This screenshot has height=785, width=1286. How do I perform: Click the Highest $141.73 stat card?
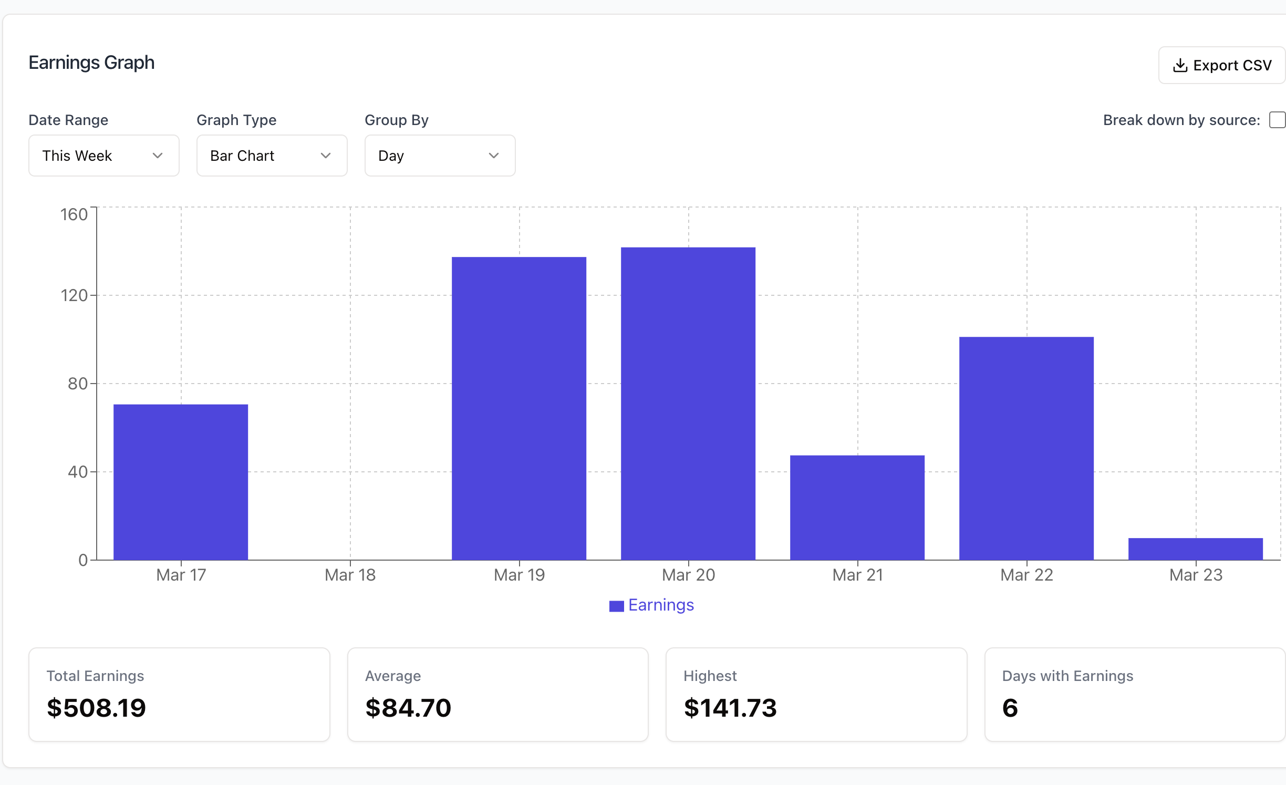[x=816, y=695]
